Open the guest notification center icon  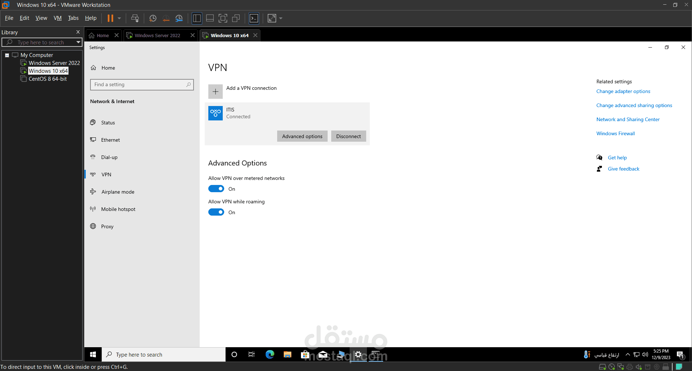pos(680,354)
